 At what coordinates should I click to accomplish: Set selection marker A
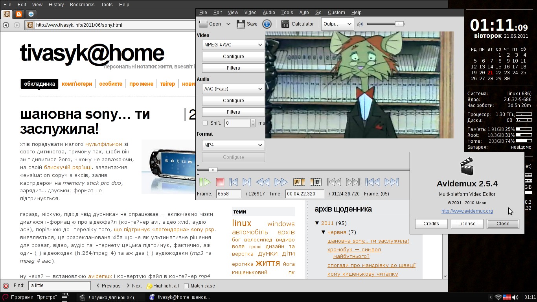tap(299, 182)
